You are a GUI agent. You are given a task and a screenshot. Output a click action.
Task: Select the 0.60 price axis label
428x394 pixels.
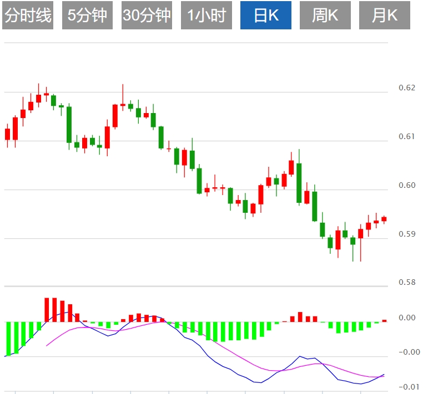[x=407, y=185]
